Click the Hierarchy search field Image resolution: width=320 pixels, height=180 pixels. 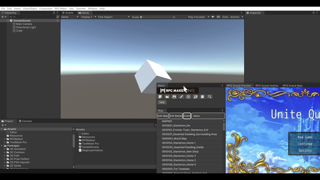point(32,17)
